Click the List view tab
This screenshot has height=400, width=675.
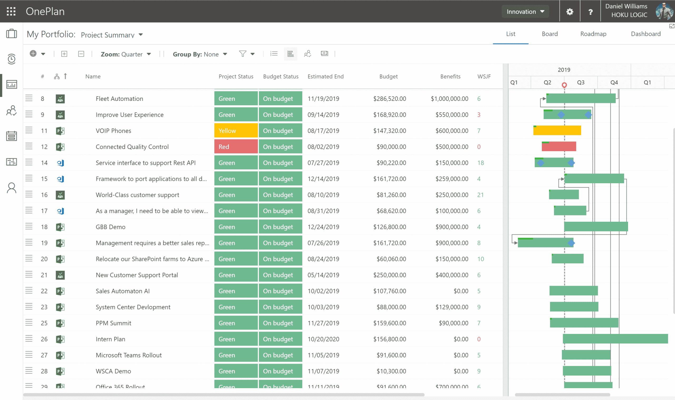(x=510, y=33)
